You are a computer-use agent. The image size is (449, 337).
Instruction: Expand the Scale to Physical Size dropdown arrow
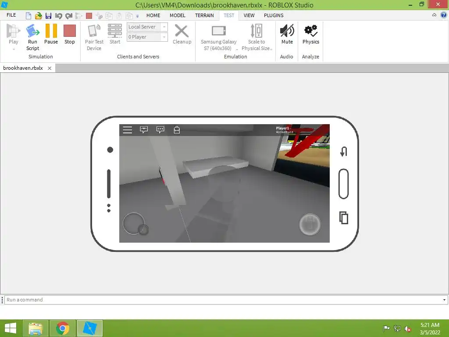point(271,49)
